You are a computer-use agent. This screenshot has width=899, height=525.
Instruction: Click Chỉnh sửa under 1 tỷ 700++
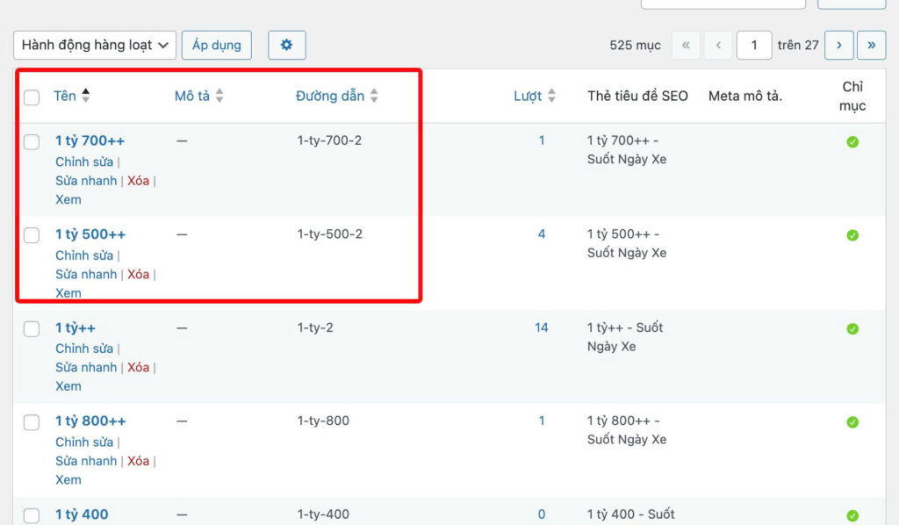[x=84, y=162]
